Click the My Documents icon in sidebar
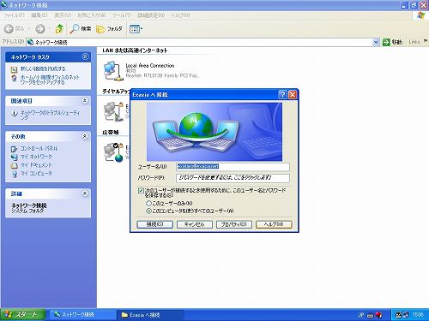 [x=14, y=165]
